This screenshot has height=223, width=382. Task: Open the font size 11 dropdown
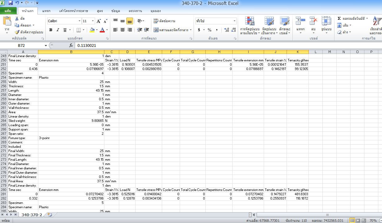coord(93,21)
